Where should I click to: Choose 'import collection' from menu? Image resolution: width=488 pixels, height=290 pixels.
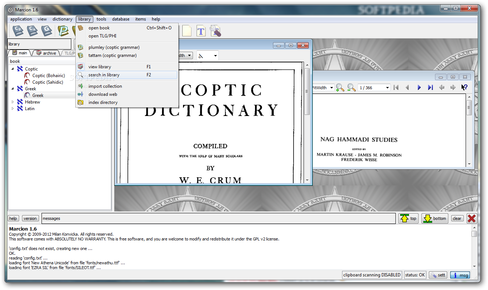[127, 86]
